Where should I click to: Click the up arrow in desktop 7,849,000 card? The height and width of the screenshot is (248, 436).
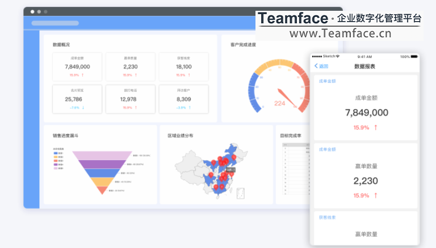(x=82, y=75)
